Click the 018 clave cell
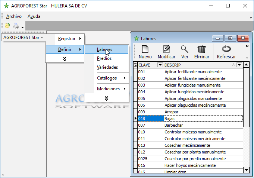Screen dimensions: 254x178 151,119
